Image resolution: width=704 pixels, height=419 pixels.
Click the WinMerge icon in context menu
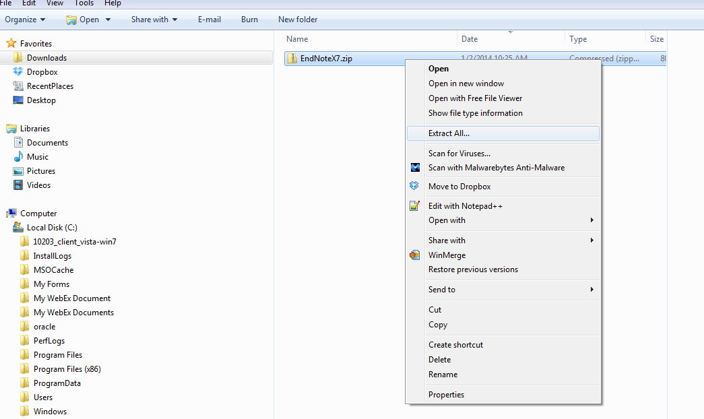415,255
